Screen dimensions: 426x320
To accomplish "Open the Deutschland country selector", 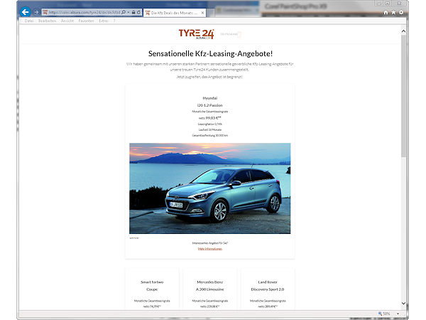I will [230, 34].
